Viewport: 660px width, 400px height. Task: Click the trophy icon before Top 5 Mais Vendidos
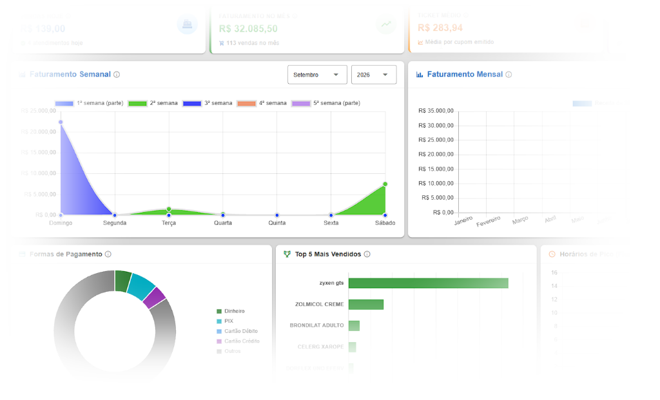(x=287, y=254)
